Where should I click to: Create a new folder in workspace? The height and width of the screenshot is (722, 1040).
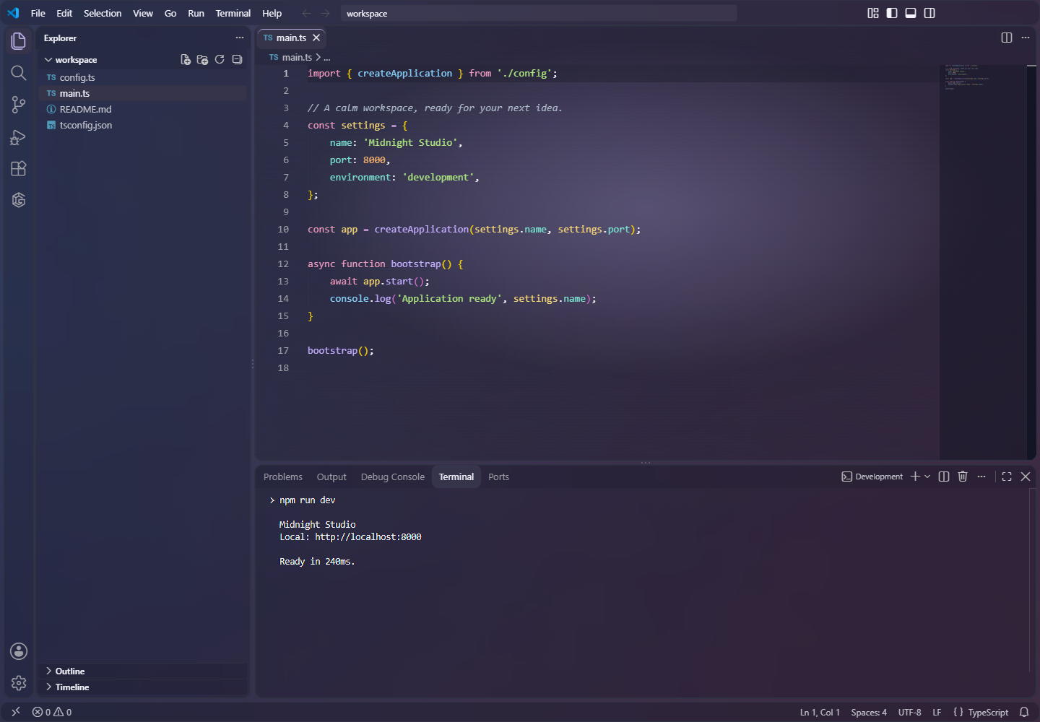click(202, 60)
